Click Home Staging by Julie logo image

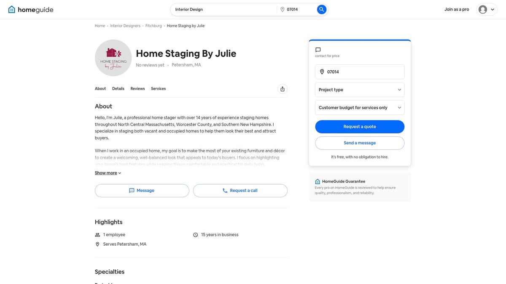pyautogui.click(x=113, y=58)
